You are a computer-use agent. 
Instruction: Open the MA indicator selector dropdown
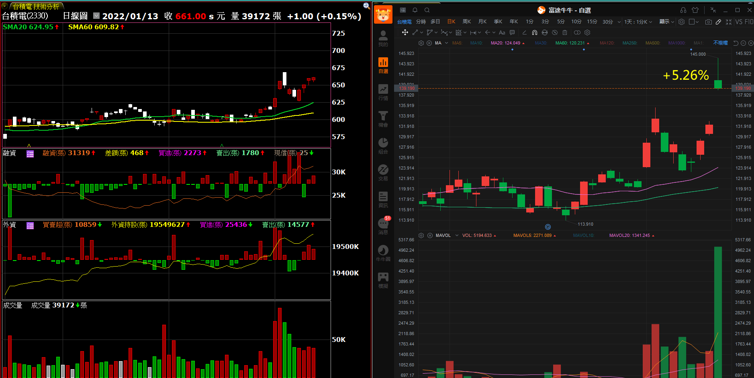click(446, 43)
